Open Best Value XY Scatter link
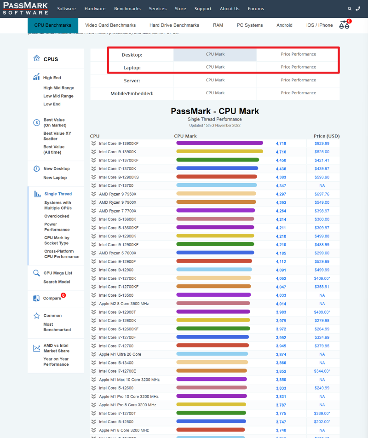368x438 pixels. [57, 136]
